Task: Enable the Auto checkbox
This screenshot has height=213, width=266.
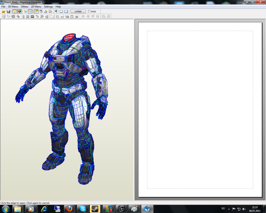Action: 89,11
